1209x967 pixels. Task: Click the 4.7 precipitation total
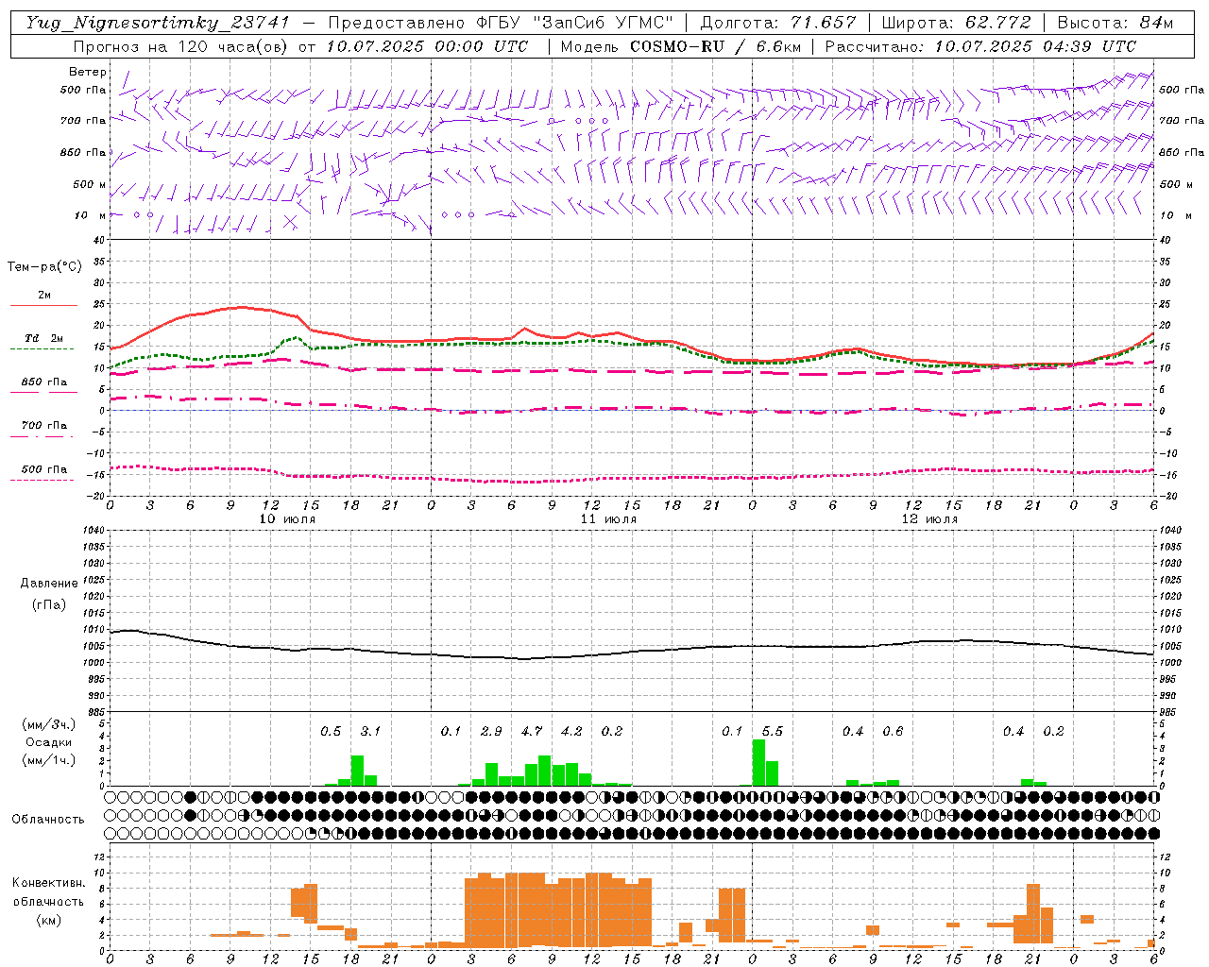[531, 731]
